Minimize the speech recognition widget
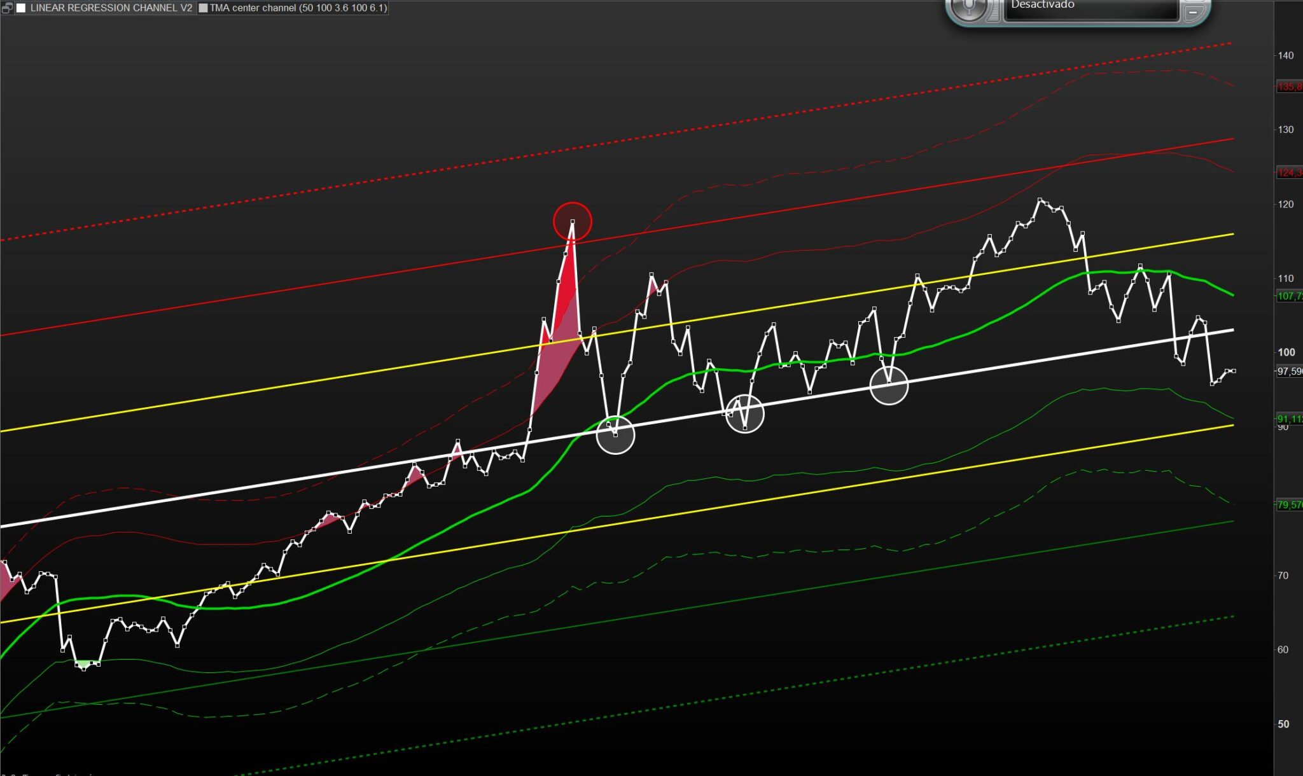 1193,11
